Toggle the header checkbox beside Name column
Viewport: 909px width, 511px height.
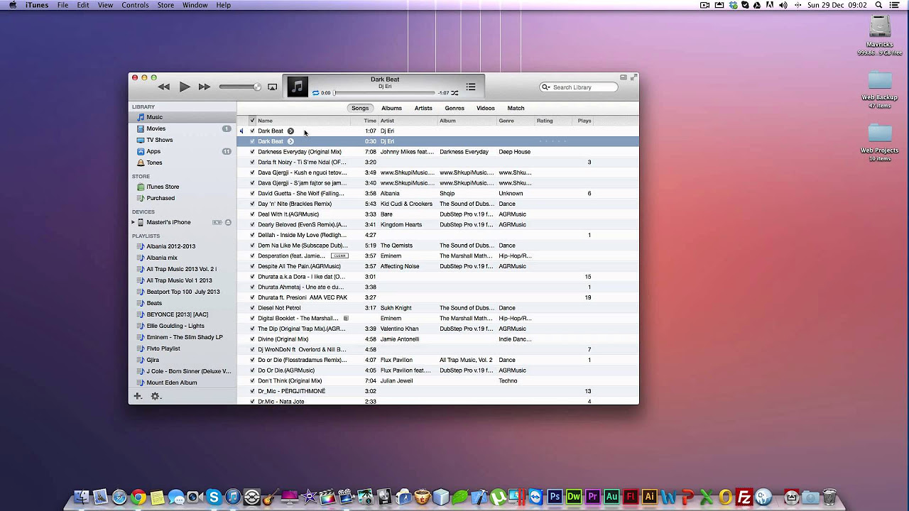click(x=252, y=121)
